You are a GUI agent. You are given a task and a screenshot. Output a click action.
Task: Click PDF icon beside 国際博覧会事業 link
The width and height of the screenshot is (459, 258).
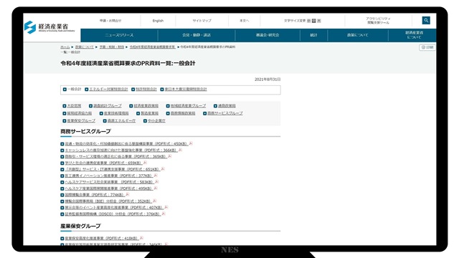click(128, 194)
